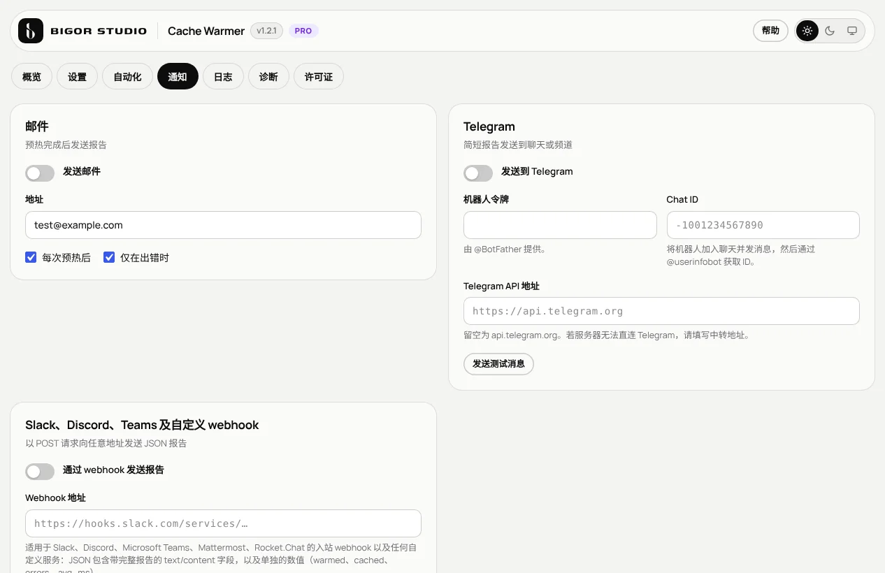Viewport: 885px width, 573px height.
Task: Click the 帮助 button
Action: (770, 31)
